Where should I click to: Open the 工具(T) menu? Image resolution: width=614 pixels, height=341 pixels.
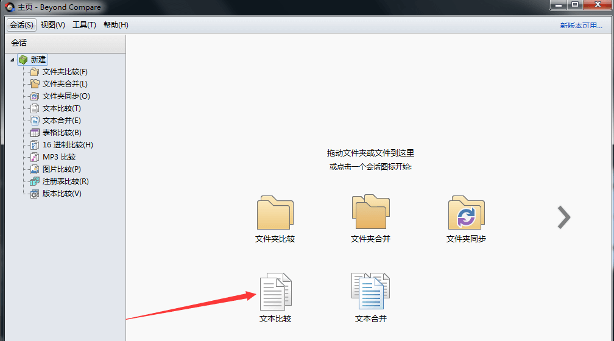pyautogui.click(x=84, y=25)
